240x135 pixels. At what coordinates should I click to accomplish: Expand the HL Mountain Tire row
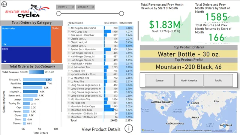pyautogui.click(x=69, y=67)
